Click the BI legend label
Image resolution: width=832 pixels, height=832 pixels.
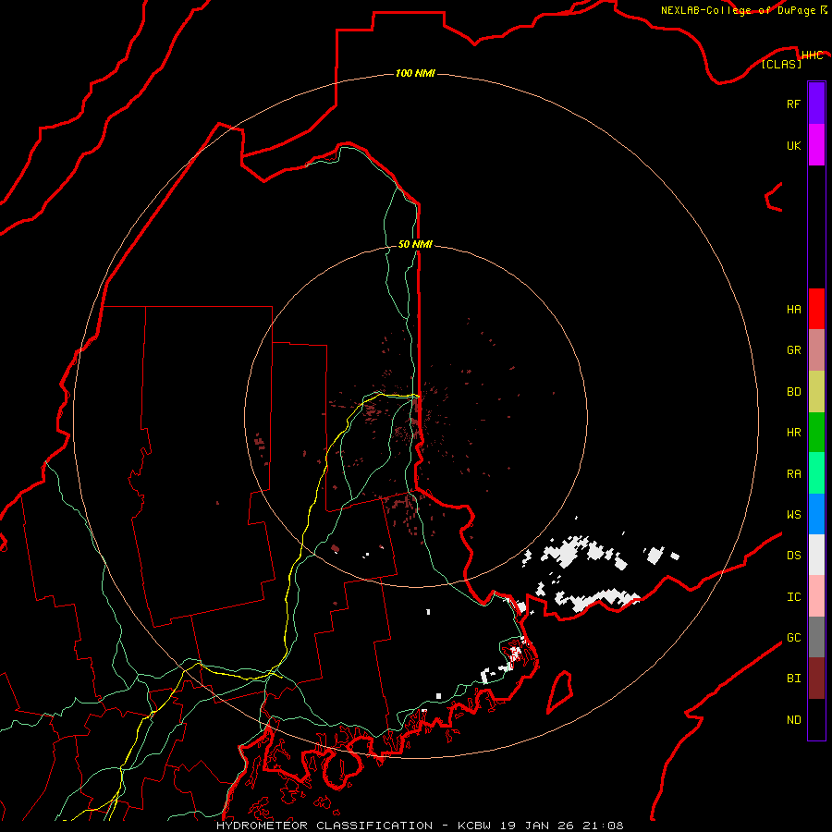[793, 679]
